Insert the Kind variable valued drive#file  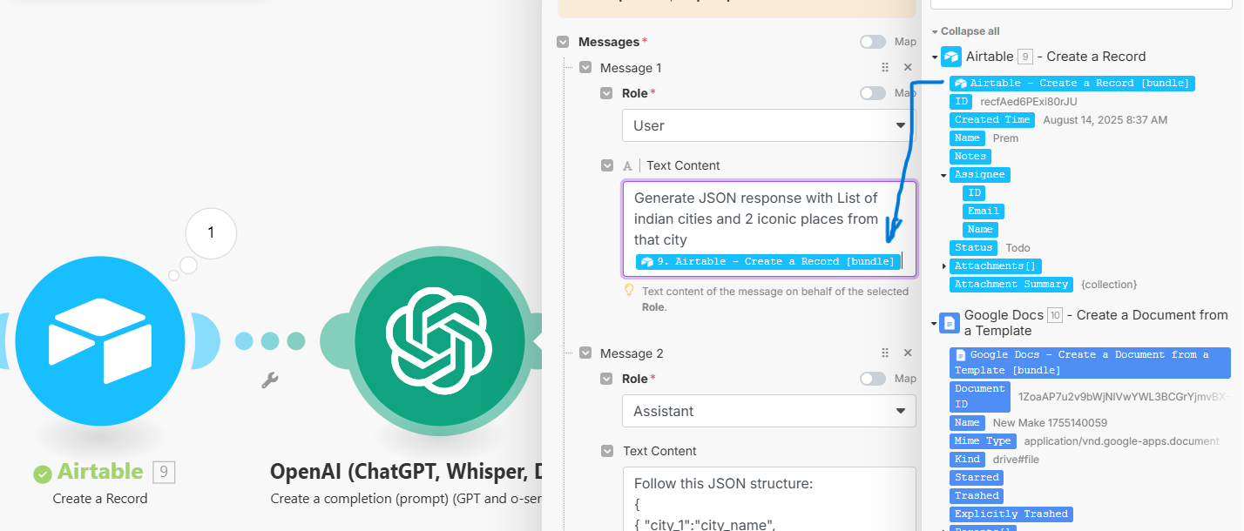[967, 460]
